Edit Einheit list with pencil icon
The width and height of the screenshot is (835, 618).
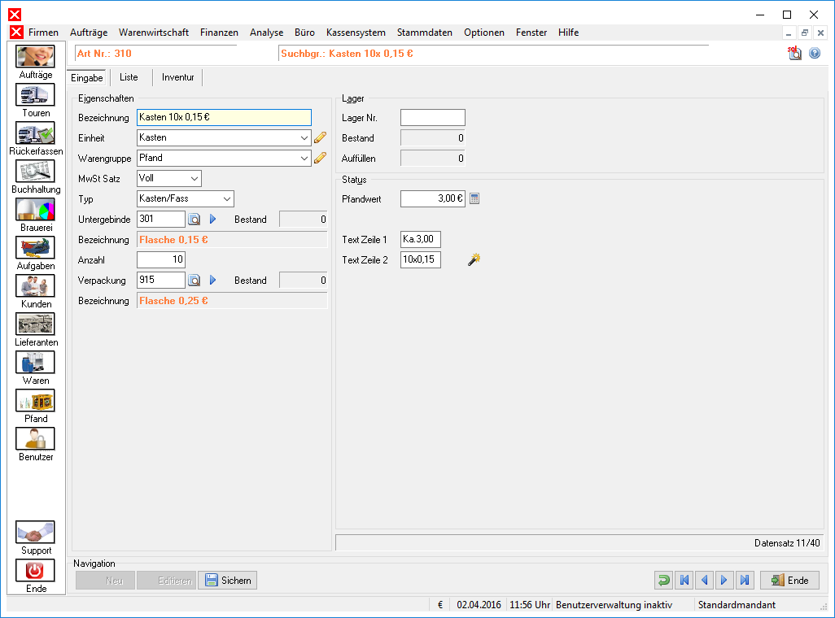[320, 138]
